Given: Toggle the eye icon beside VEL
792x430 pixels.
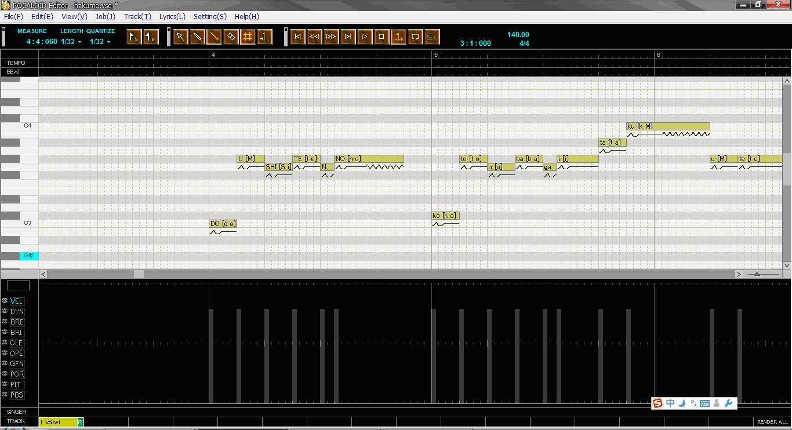Looking at the screenshot, I should coord(5,301).
